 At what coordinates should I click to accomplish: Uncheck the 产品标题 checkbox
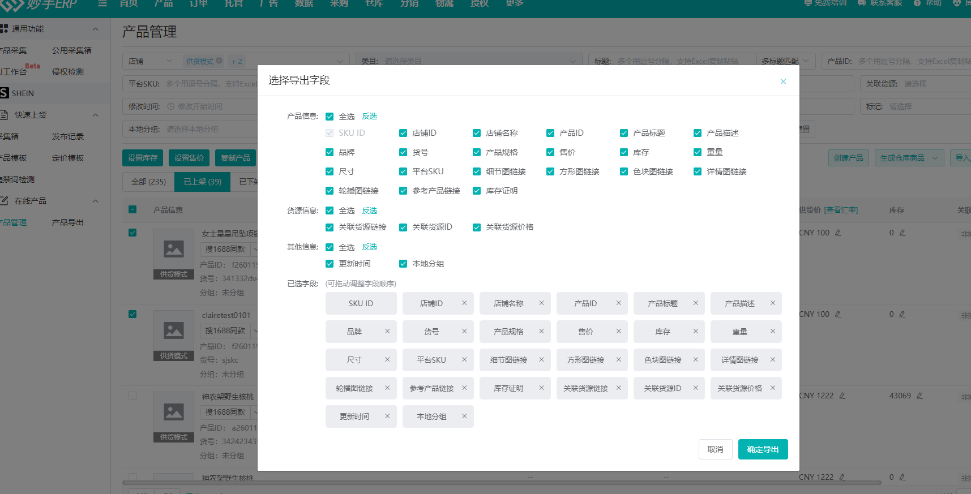click(x=624, y=133)
